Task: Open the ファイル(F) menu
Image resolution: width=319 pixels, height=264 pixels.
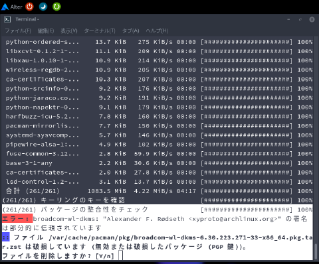Action: pyautogui.click(x=18, y=31)
